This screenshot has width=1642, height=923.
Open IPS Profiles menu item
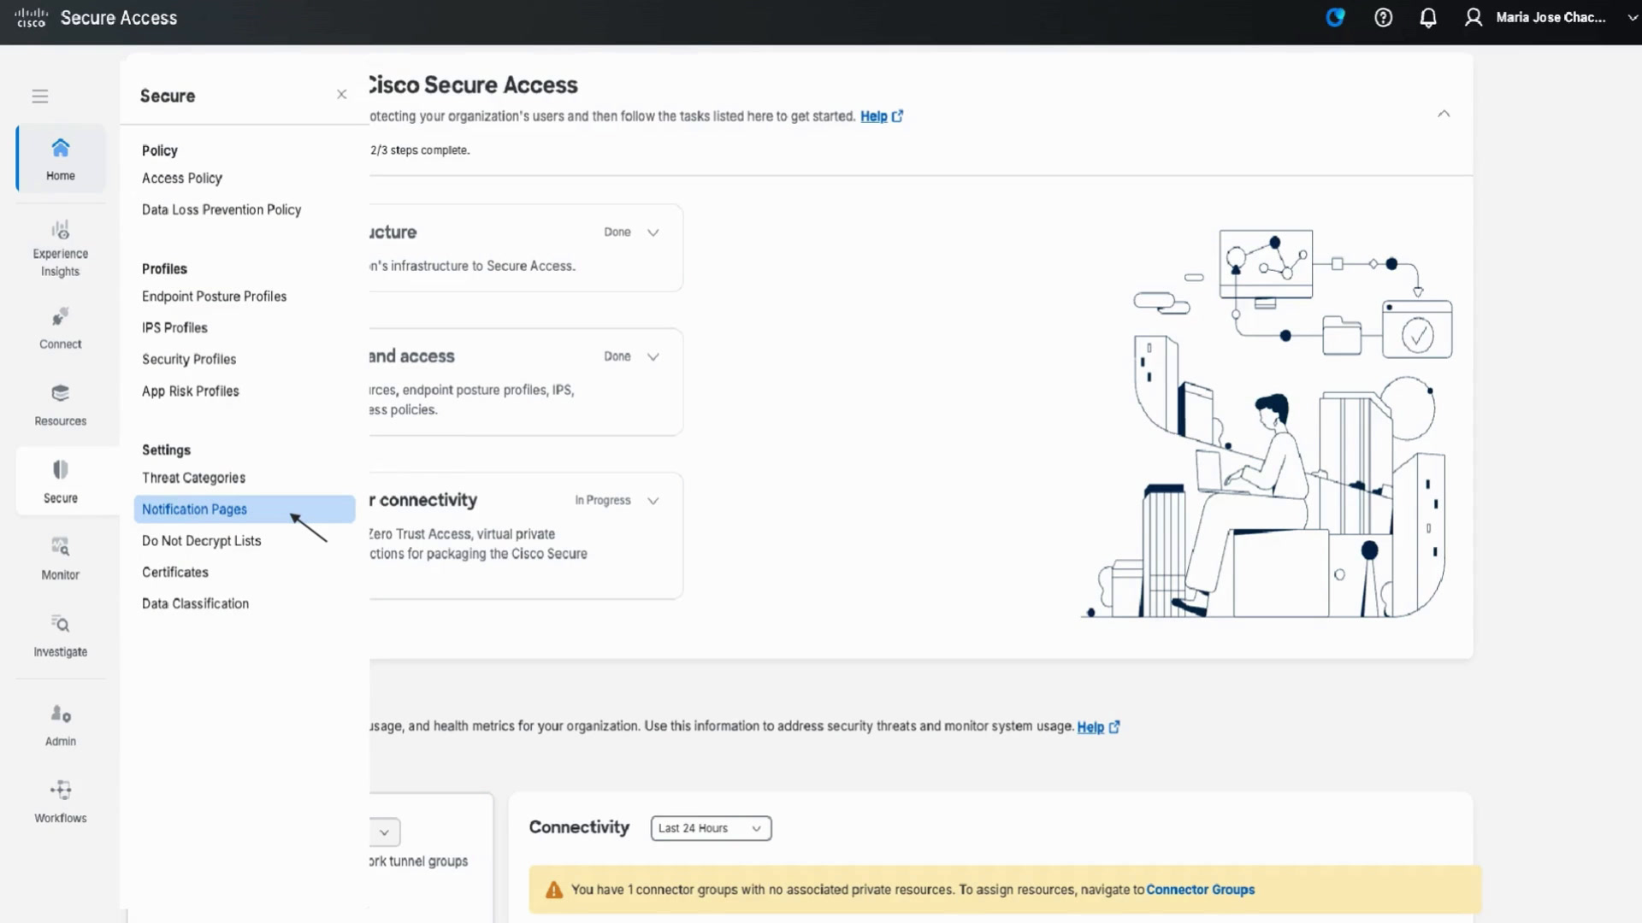tap(174, 328)
